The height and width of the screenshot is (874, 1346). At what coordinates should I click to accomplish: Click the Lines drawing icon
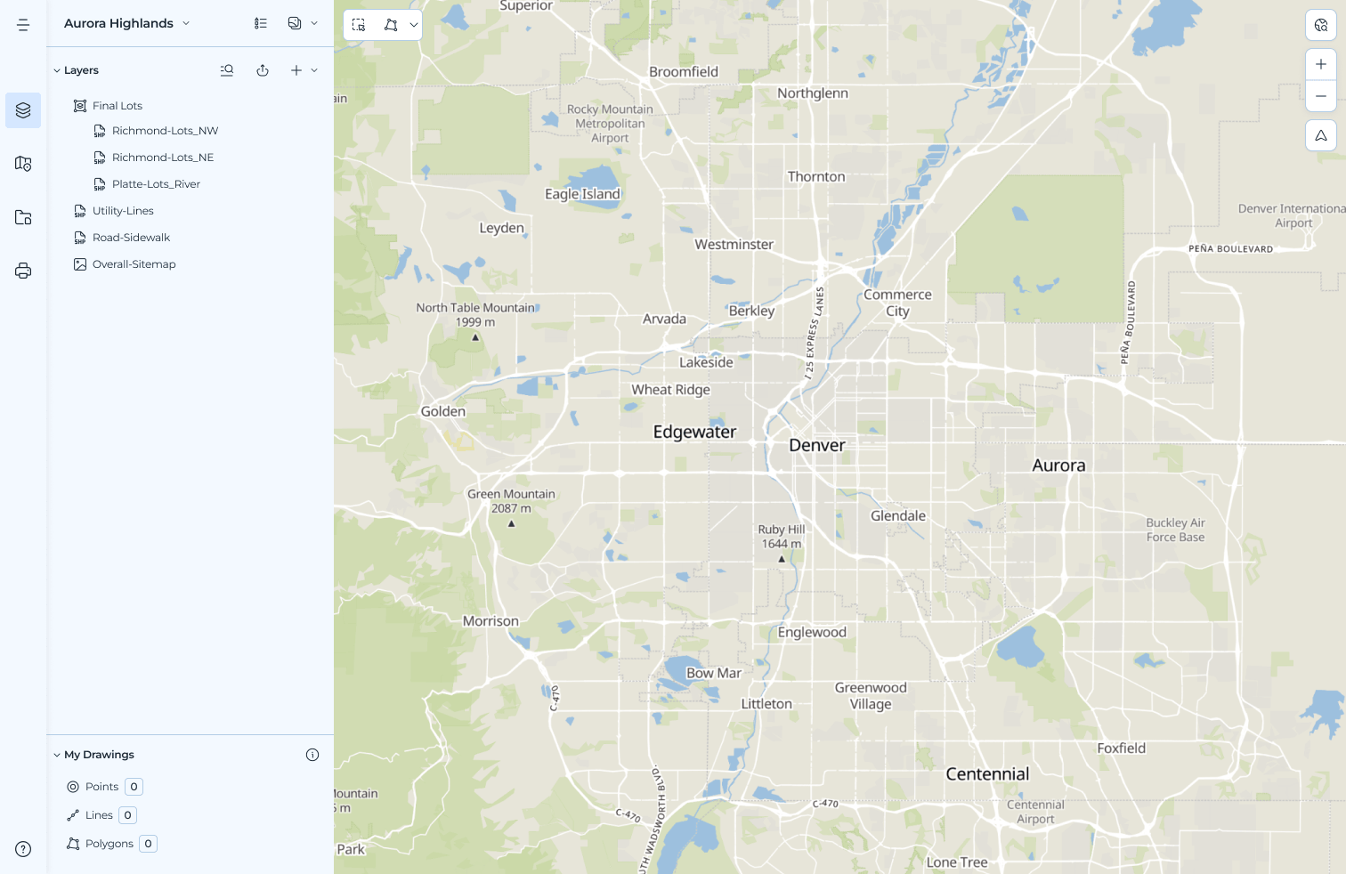tap(73, 815)
